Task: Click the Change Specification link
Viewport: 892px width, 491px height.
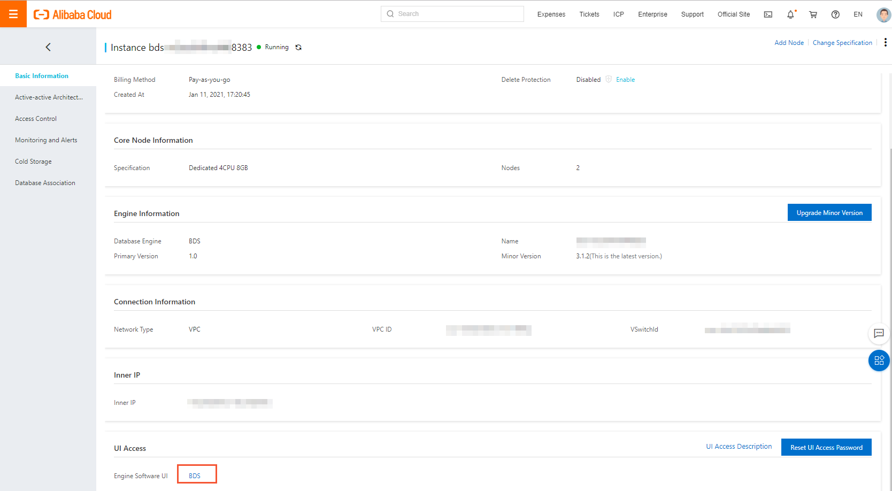Action: [x=842, y=43]
